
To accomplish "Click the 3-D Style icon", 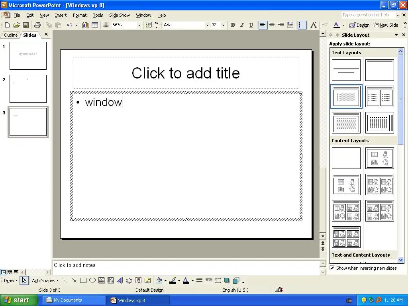I will point(236,280).
